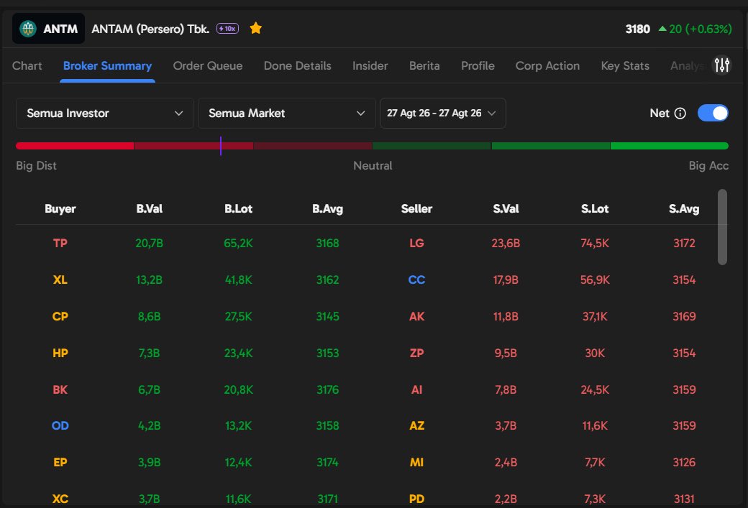Click the 3168 buy average cell

(x=328, y=243)
